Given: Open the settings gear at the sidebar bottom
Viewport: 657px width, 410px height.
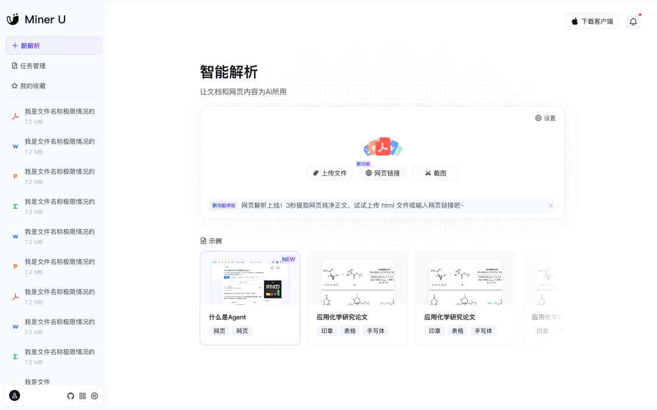Looking at the screenshot, I should point(94,395).
